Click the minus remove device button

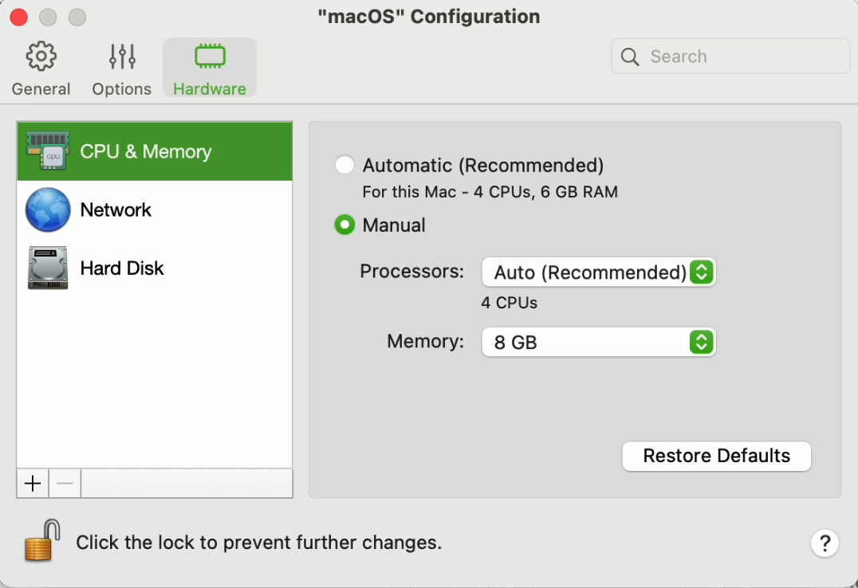click(65, 484)
